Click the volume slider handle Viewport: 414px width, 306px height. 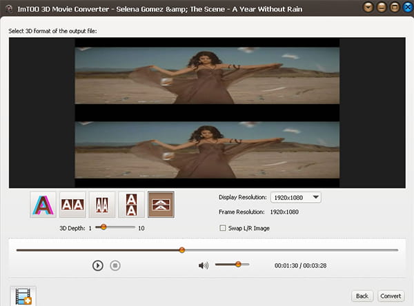(238, 264)
